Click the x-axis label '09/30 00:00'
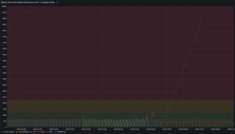 pos(21,129)
